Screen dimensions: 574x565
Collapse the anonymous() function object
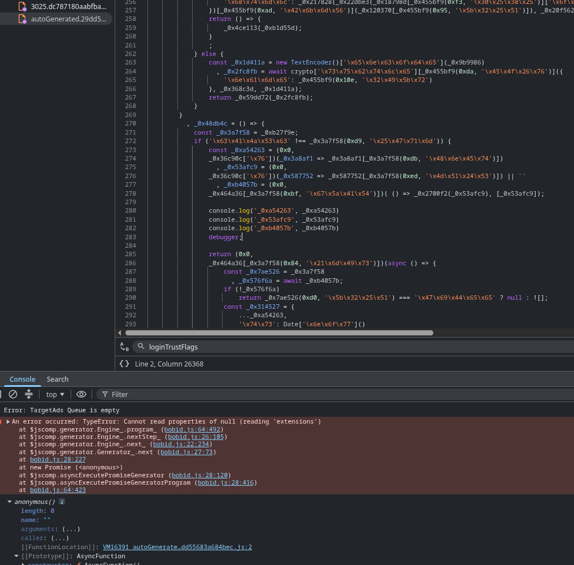point(10,502)
